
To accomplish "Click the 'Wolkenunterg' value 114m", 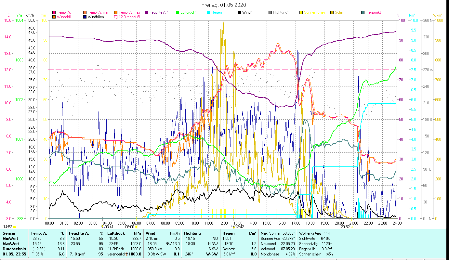I will point(327,233).
